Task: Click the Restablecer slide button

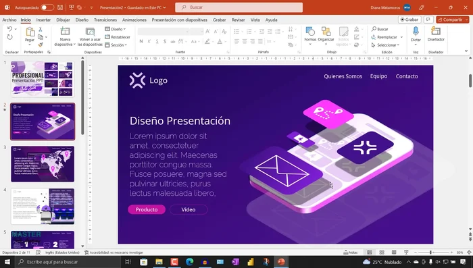Action: point(118,37)
